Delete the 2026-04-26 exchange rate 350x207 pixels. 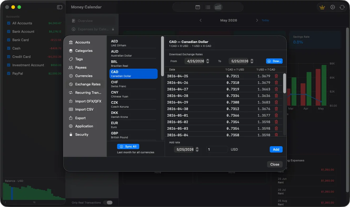tap(276, 83)
